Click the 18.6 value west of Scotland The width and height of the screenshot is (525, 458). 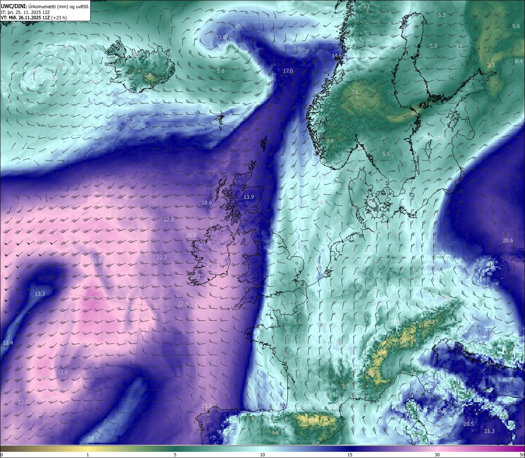pyautogui.click(x=207, y=203)
